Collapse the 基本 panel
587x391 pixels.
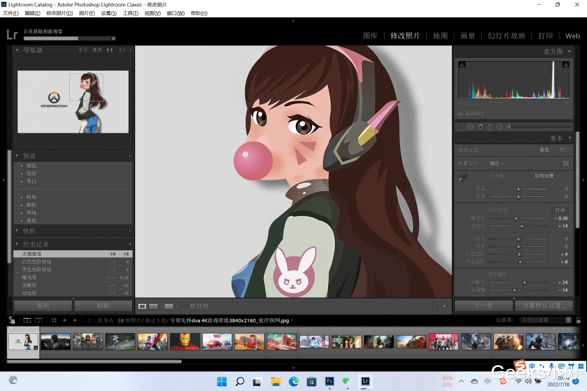[569, 138]
